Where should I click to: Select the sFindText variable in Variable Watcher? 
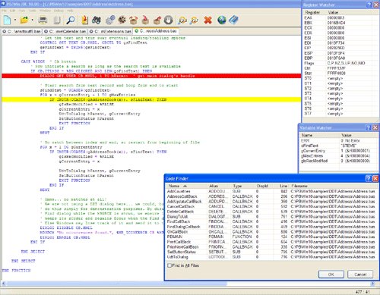pos(338,146)
